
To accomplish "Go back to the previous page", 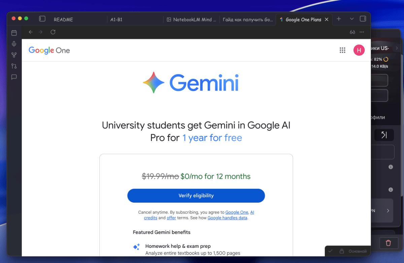I will pyautogui.click(x=31, y=32).
